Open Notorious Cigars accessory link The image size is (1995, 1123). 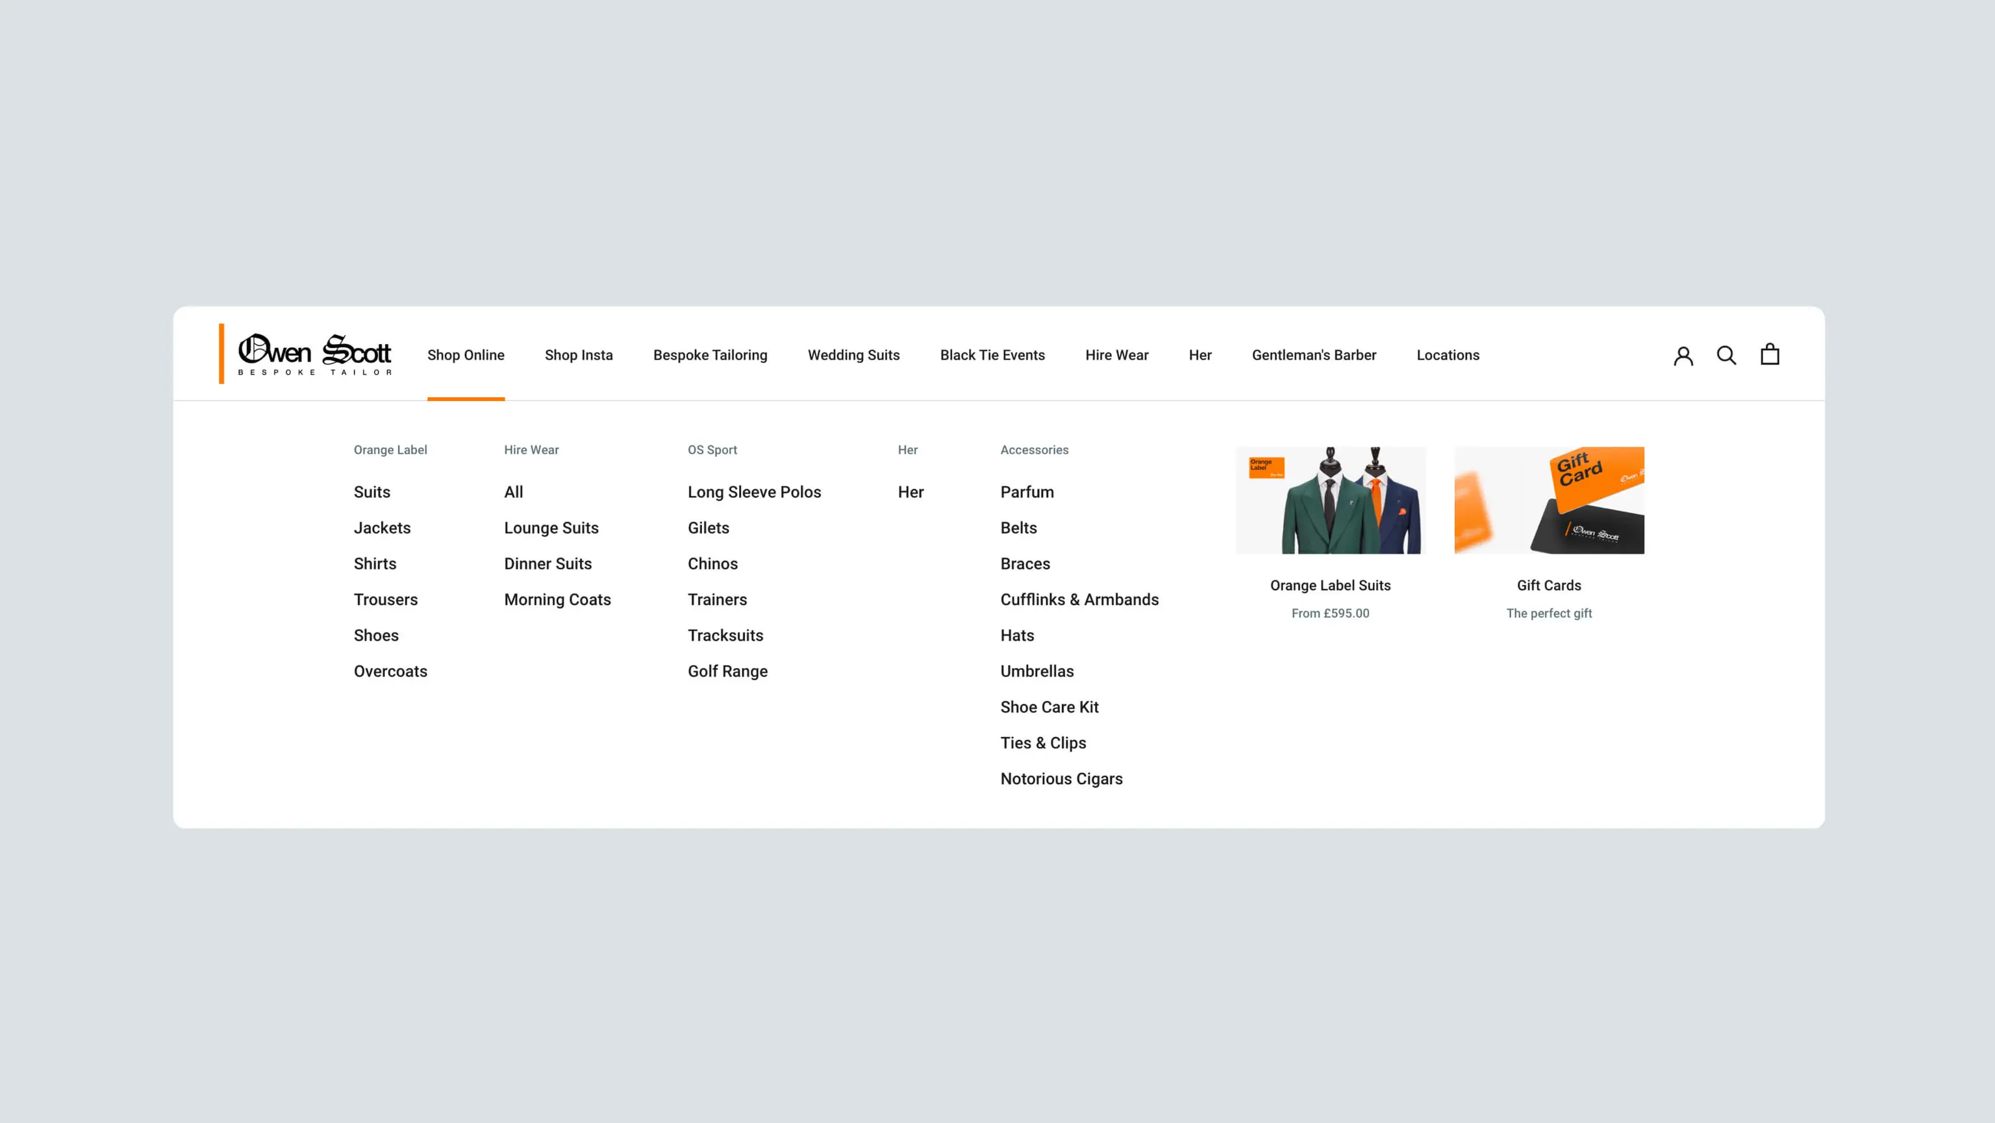pyautogui.click(x=1061, y=778)
